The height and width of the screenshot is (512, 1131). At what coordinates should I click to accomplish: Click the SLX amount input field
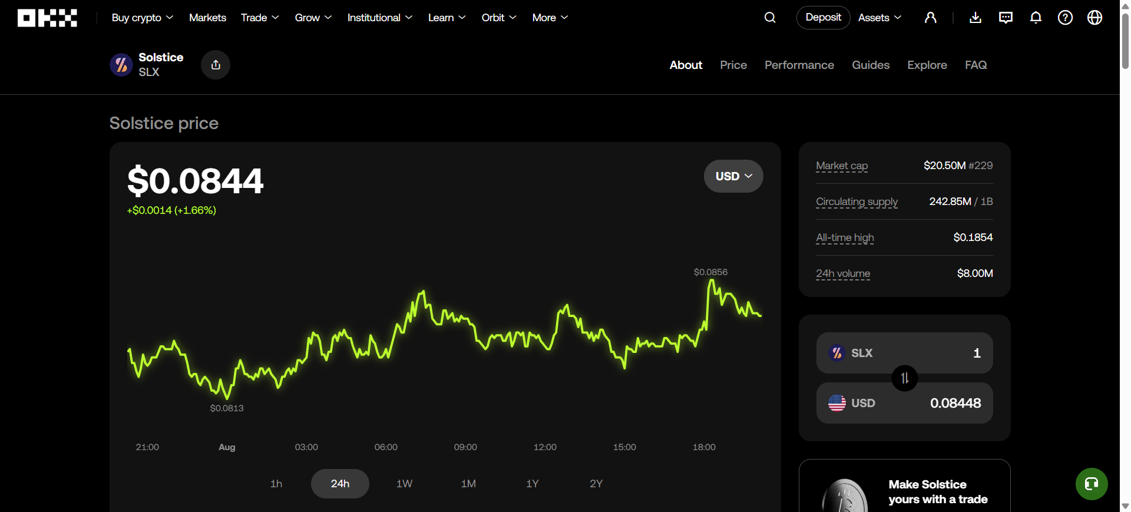905,353
